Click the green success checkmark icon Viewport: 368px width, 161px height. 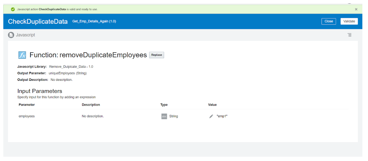click(x=13, y=9)
